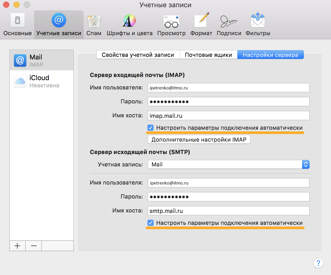Viewport: 331px width, 275px height.
Task: Click the IMAP Имя пользователя field
Action: (228, 88)
